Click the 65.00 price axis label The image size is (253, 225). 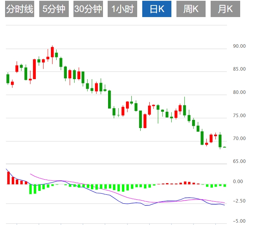[x=239, y=161]
